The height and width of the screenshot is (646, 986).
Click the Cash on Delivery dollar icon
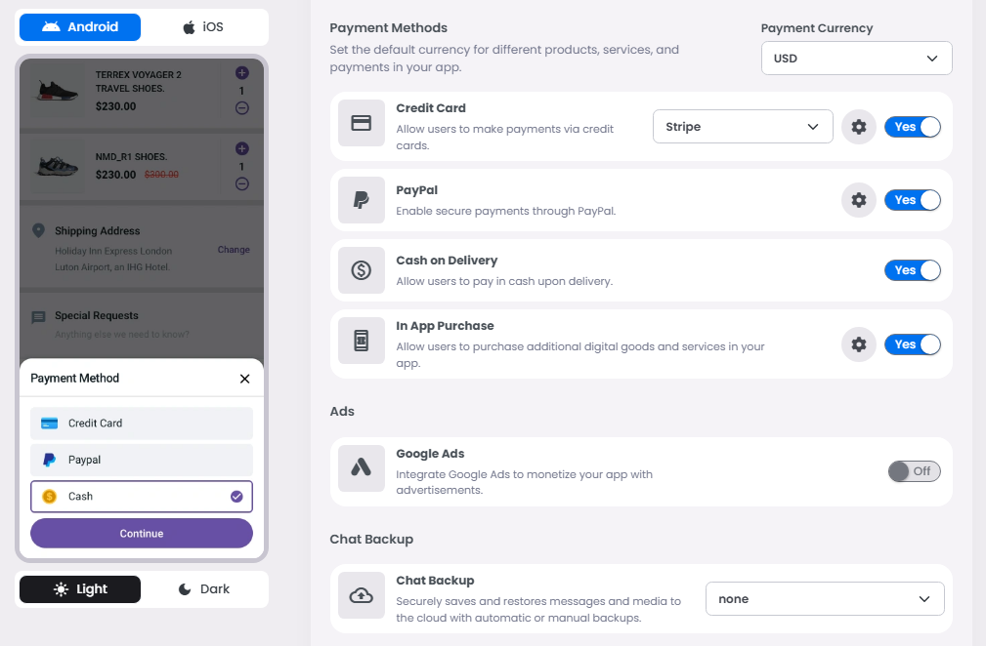click(362, 270)
